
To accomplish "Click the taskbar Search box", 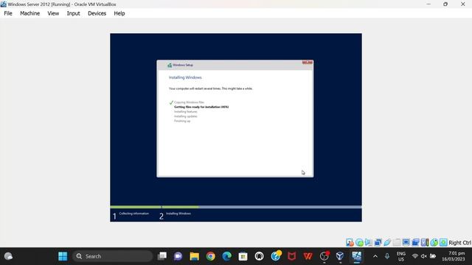I will coord(113,256).
